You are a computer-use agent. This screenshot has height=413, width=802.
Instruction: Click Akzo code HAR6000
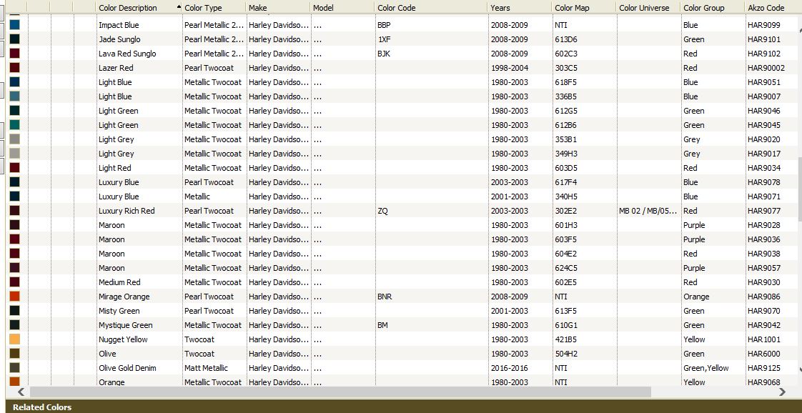coord(763,354)
